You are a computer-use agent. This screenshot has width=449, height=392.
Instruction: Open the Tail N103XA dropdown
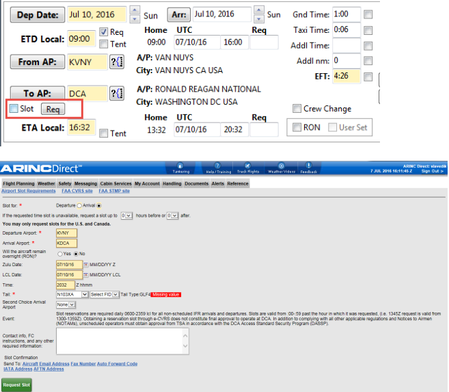pyautogui.click(x=72, y=295)
